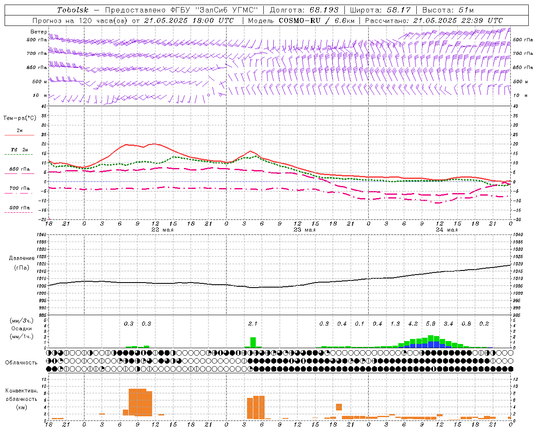Click the "Прогноз на 120 часа(ов)" forecast text
The image size is (535, 428).
click(x=81, y=20)
